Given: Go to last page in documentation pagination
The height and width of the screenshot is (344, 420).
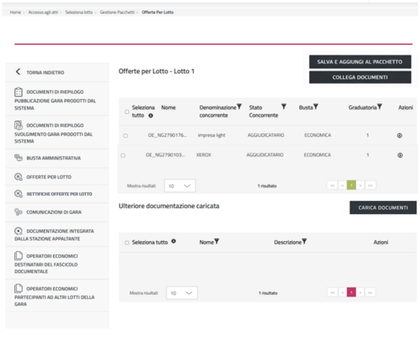Looking at the screenshot, I should 370,292.
